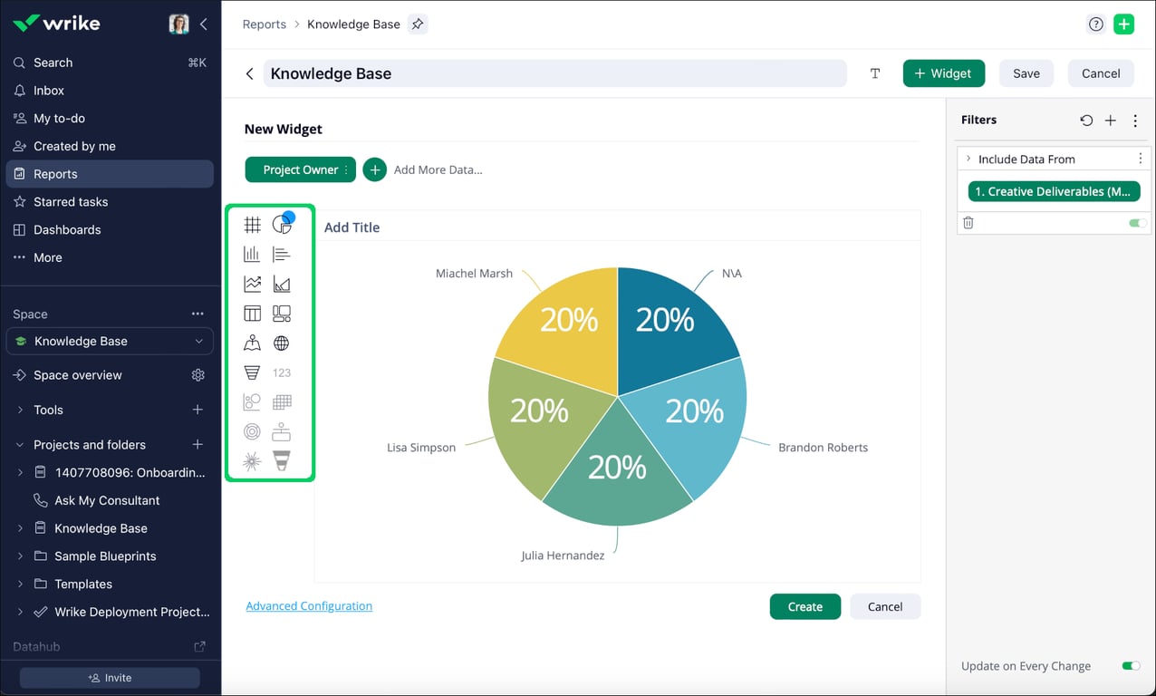
Task: Choose the line chart widget type
Action: click(252, 283)
